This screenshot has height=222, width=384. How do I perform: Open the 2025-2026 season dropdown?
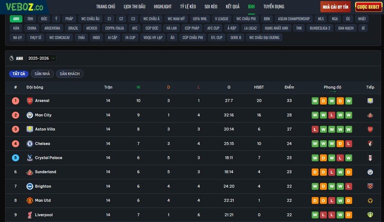(42, 58)
